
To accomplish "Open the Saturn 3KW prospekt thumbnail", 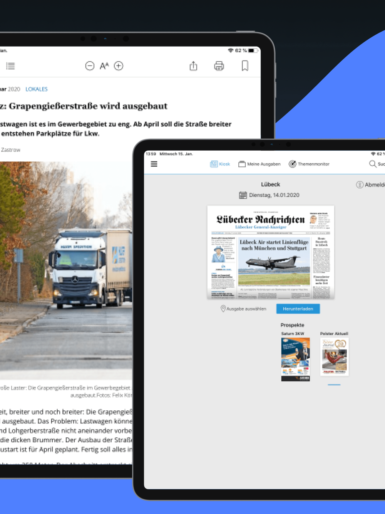I will 295,359.
